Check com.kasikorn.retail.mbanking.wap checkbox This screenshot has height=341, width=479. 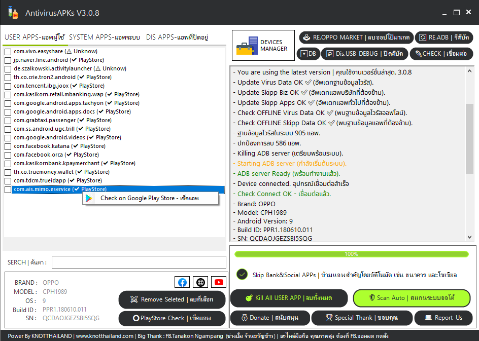[x=8, y=95]
